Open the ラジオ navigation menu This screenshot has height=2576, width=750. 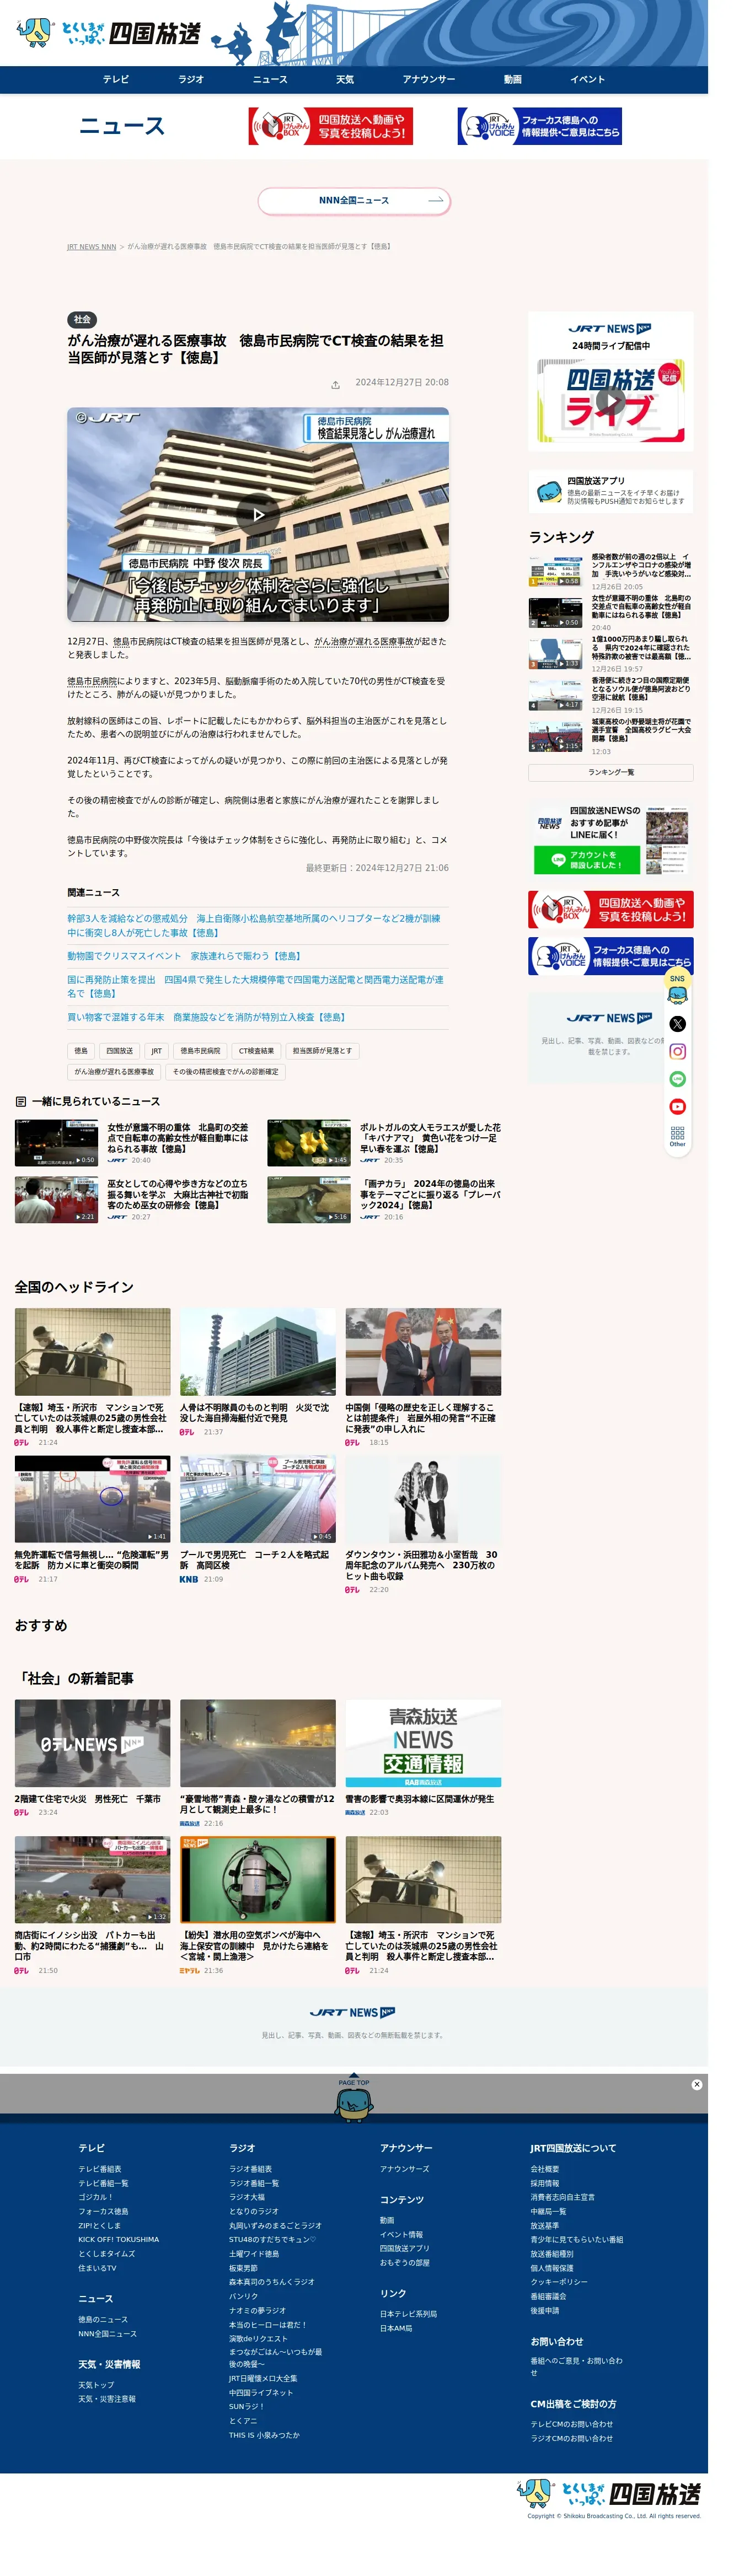pyautogui.click(x=191, y=79)
